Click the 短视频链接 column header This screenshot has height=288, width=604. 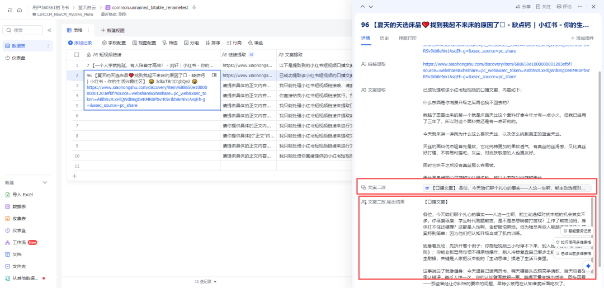152,55
